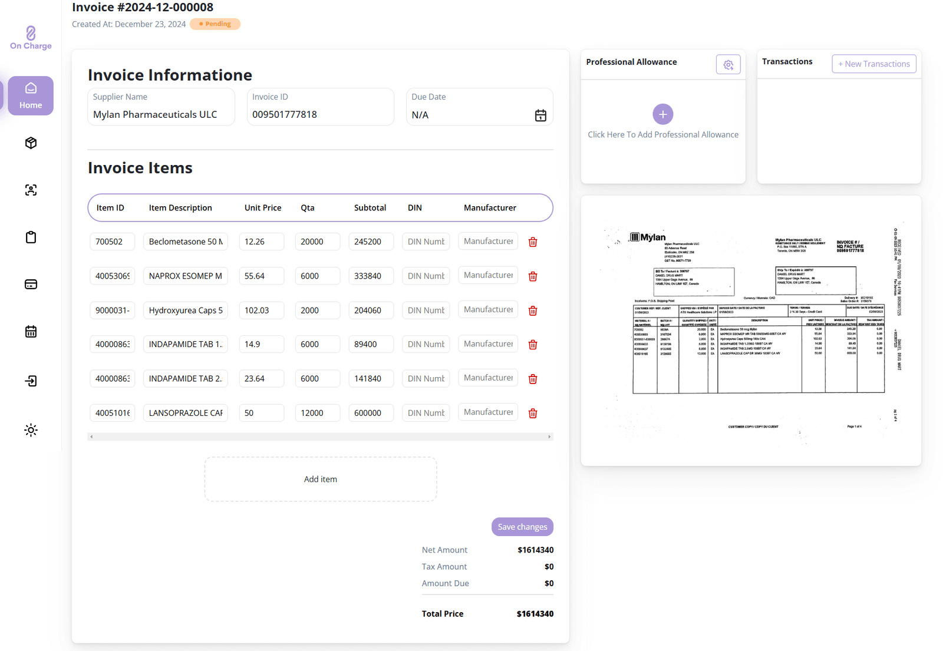Edit subtotal 141840 field
Image resolution: width=943 pixels, height=651 pixels.
click(x=371, y=378)
